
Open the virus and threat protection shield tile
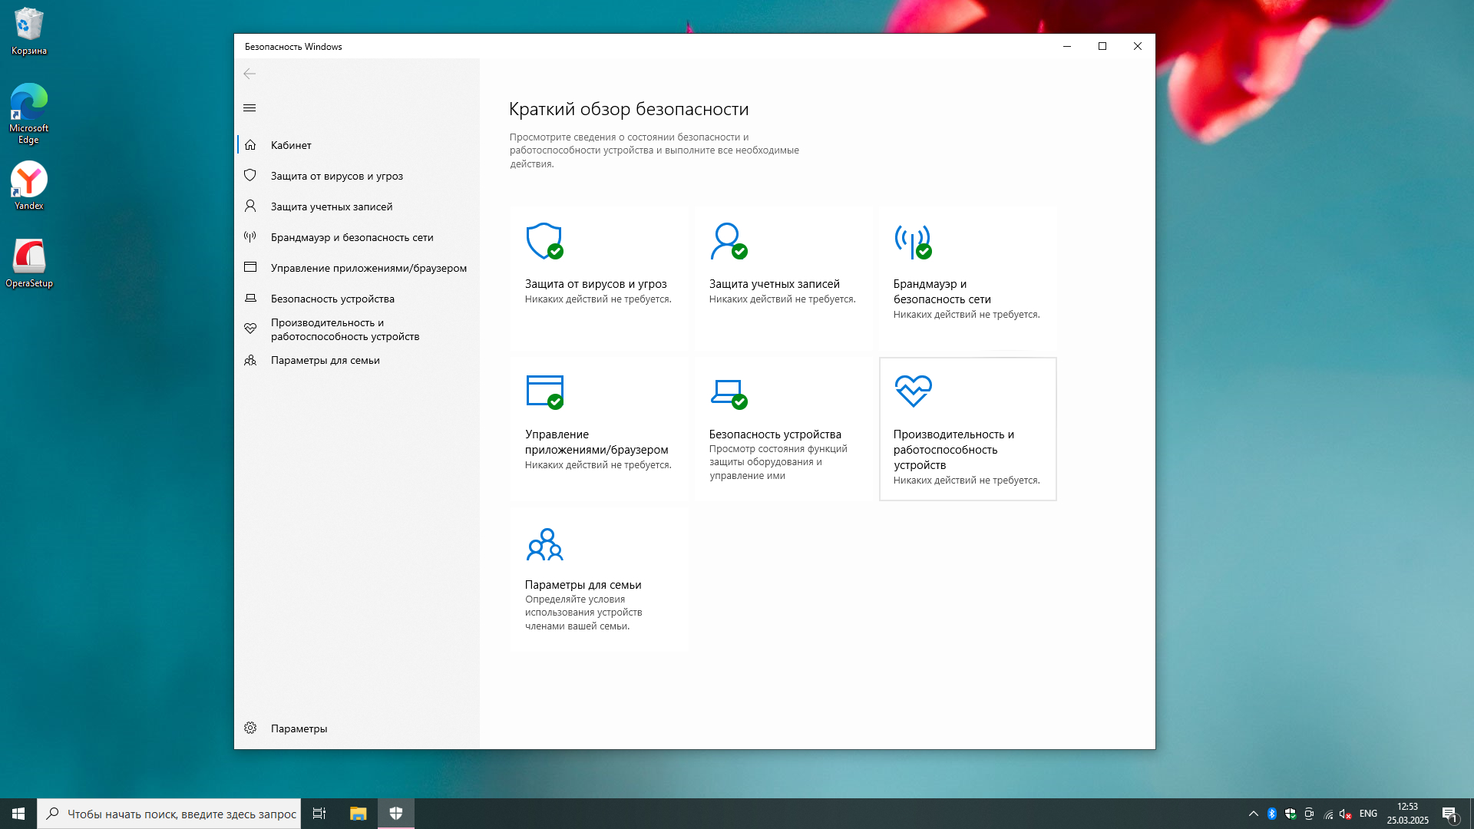coord(598,276)
